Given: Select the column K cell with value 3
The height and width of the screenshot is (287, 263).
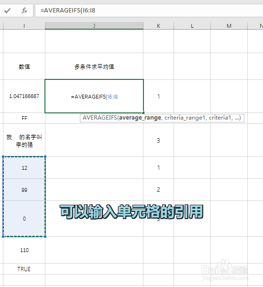Looking at the screenshot, I should (158, 140).
